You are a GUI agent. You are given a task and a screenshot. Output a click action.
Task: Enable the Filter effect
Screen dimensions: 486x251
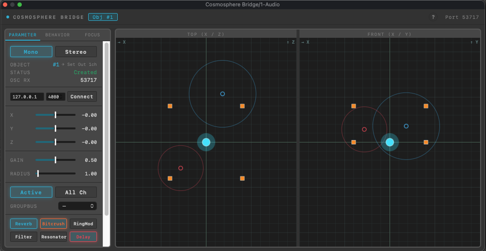click(24, 237)
